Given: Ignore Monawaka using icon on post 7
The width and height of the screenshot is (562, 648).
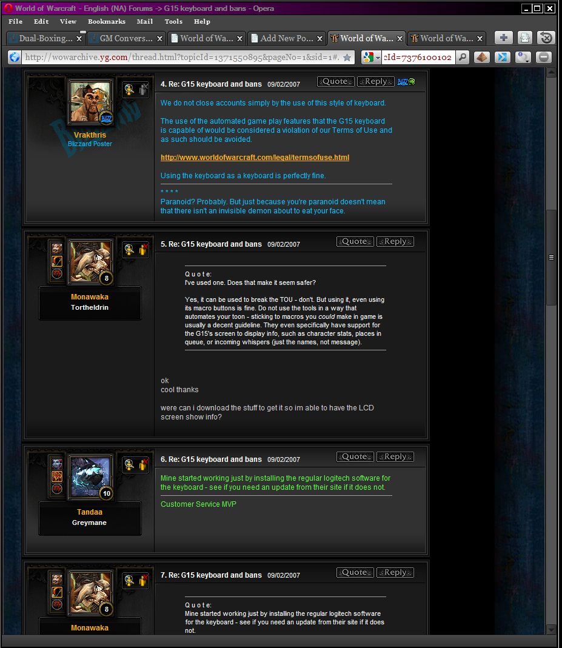Looking at the screenshot, I should pyautogui.click(x=143, y=580).
